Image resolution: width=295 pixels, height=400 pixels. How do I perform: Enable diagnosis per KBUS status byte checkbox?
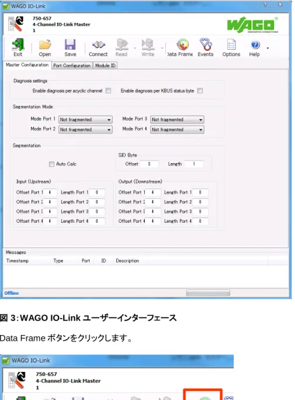pyautogui.click(x=200, y=91)
